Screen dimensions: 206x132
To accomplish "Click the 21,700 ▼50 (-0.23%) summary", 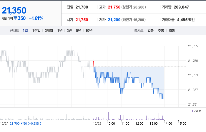I will coord(25,123).
